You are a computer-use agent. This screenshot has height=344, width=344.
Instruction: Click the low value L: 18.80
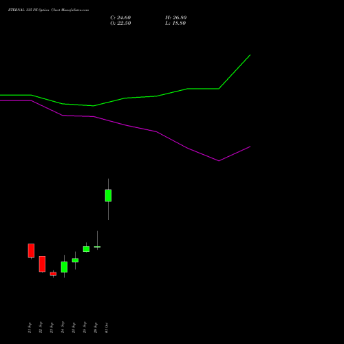coord(175,23)
